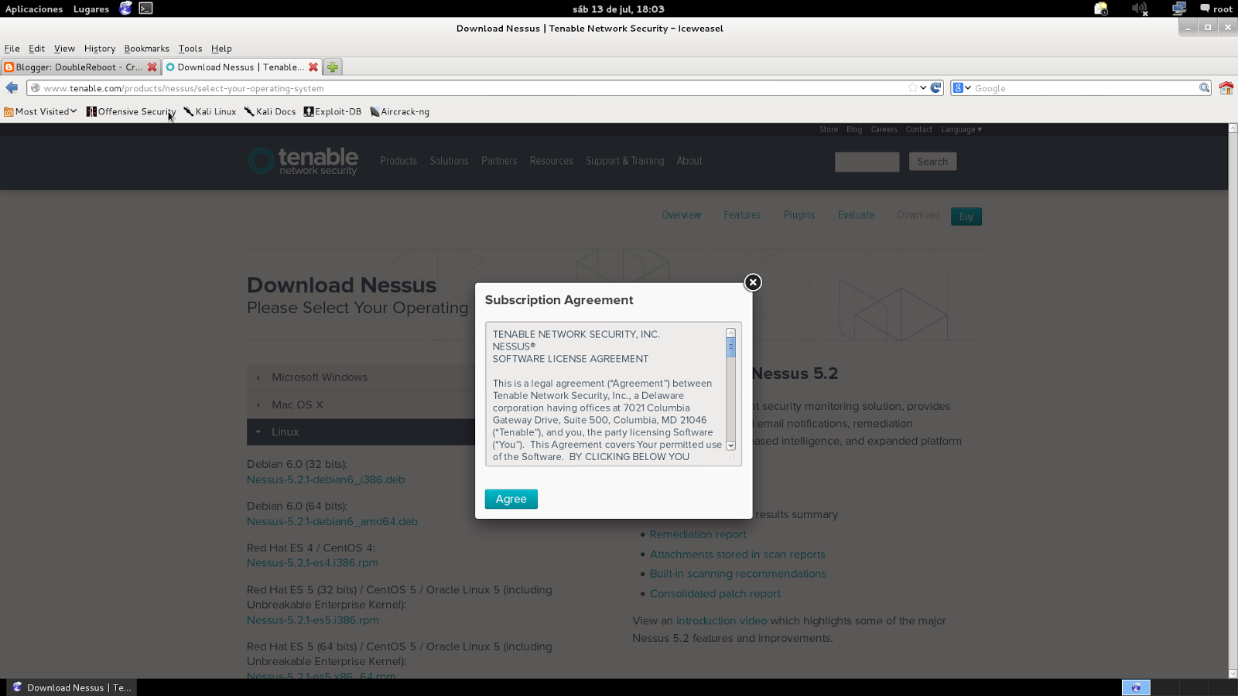Open Kali Docs bookmark
The width and height of the screenshot is (1238, 696).
click(x=270, y=111)
